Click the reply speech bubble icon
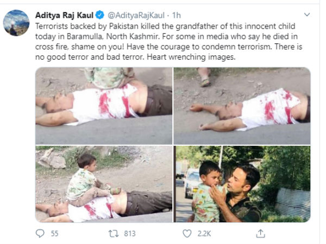 pos(40,233)
